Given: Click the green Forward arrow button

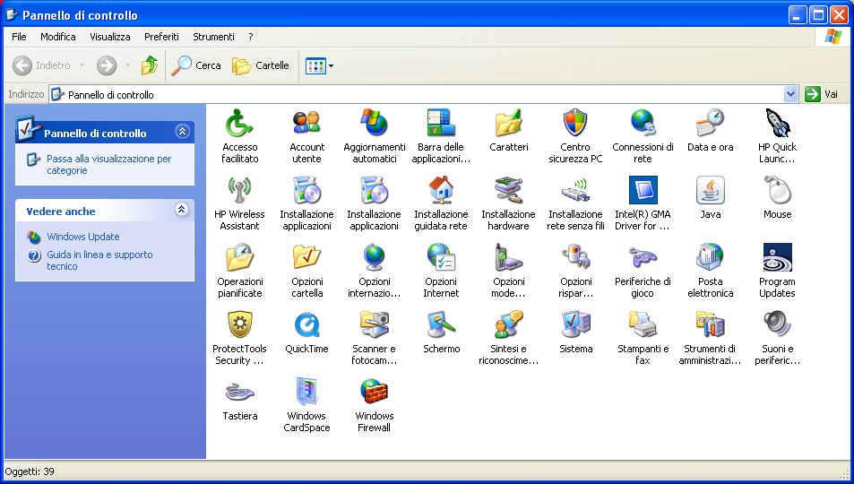Looking at the screenshot, I should click(107, 65).
